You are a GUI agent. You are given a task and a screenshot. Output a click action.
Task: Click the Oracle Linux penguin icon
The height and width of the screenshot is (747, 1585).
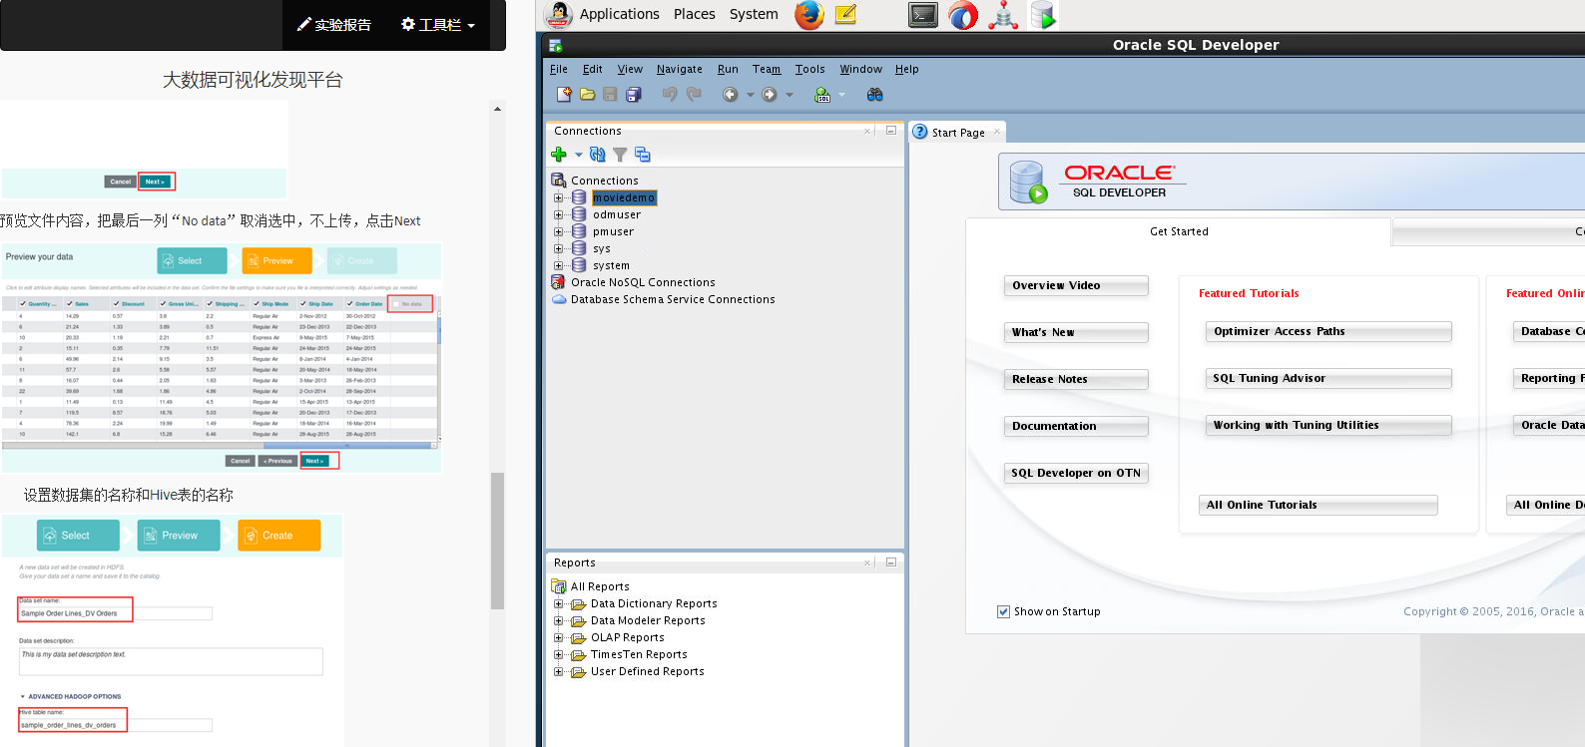[x=558, y=15]
